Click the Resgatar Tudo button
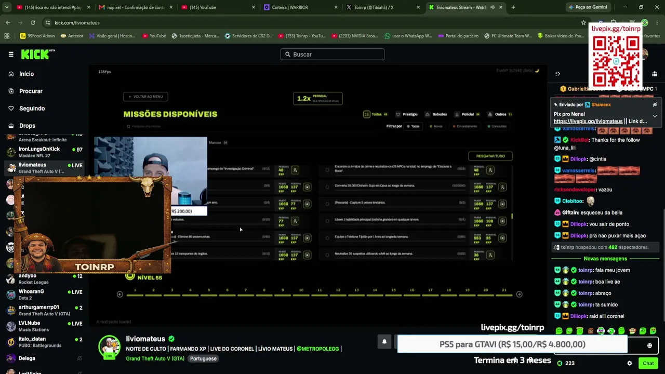 click(x=490, y=156)
